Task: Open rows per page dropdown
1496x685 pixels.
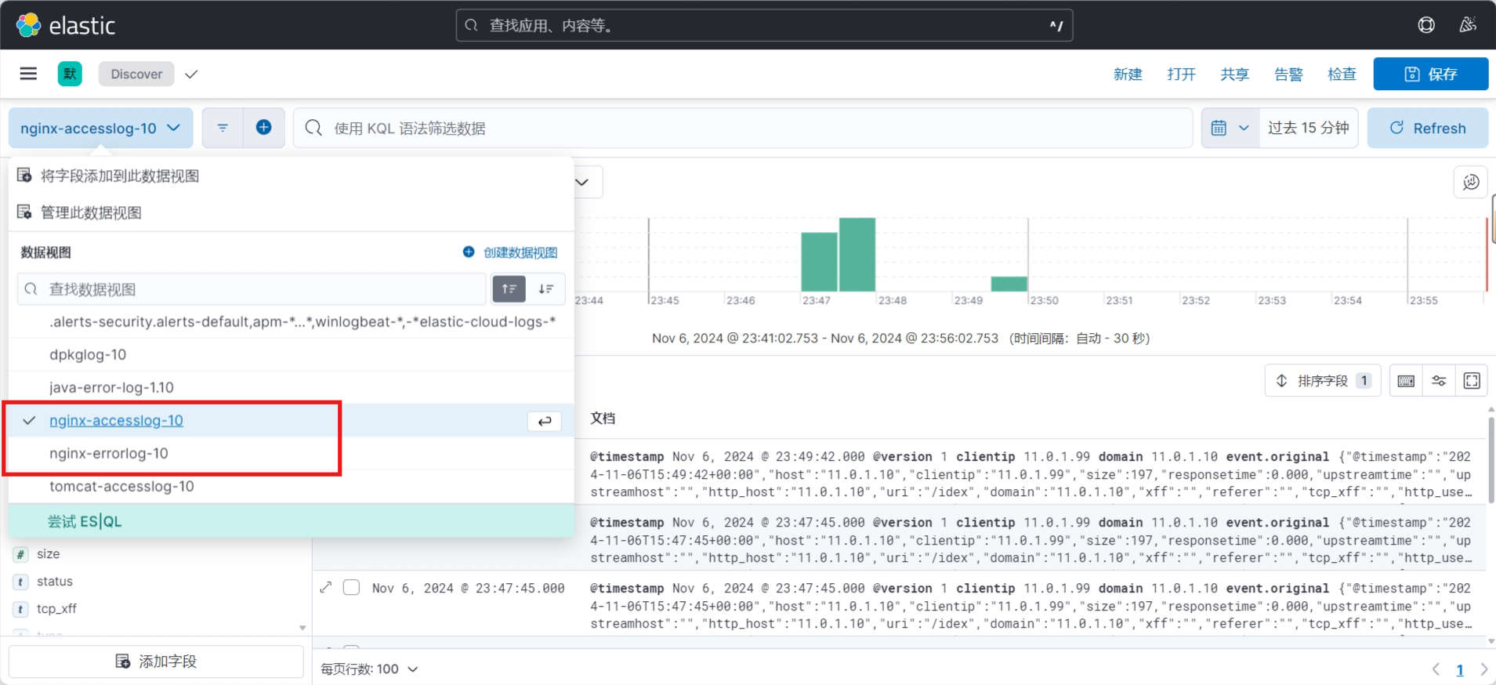Action: [369, 669]
